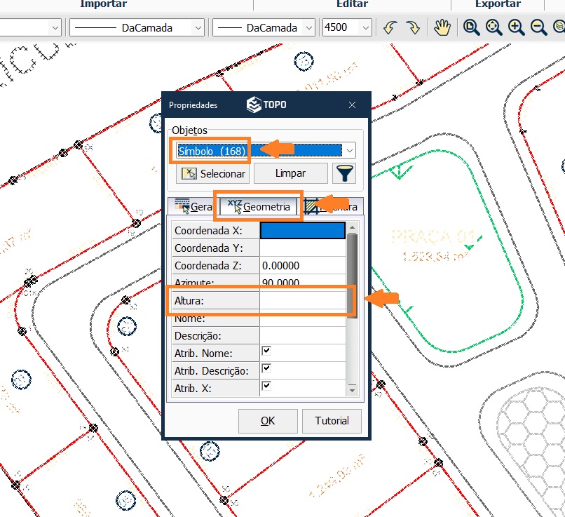Open the filter funnel in Propriedades

[x=345, y=173]
